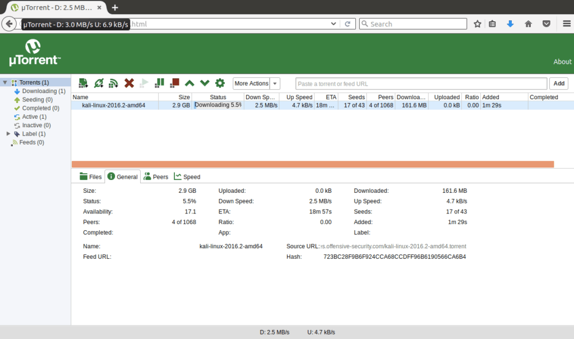Select Active (1) in sidebar
This screenshot has height=339, width=574.
point(34,117)
